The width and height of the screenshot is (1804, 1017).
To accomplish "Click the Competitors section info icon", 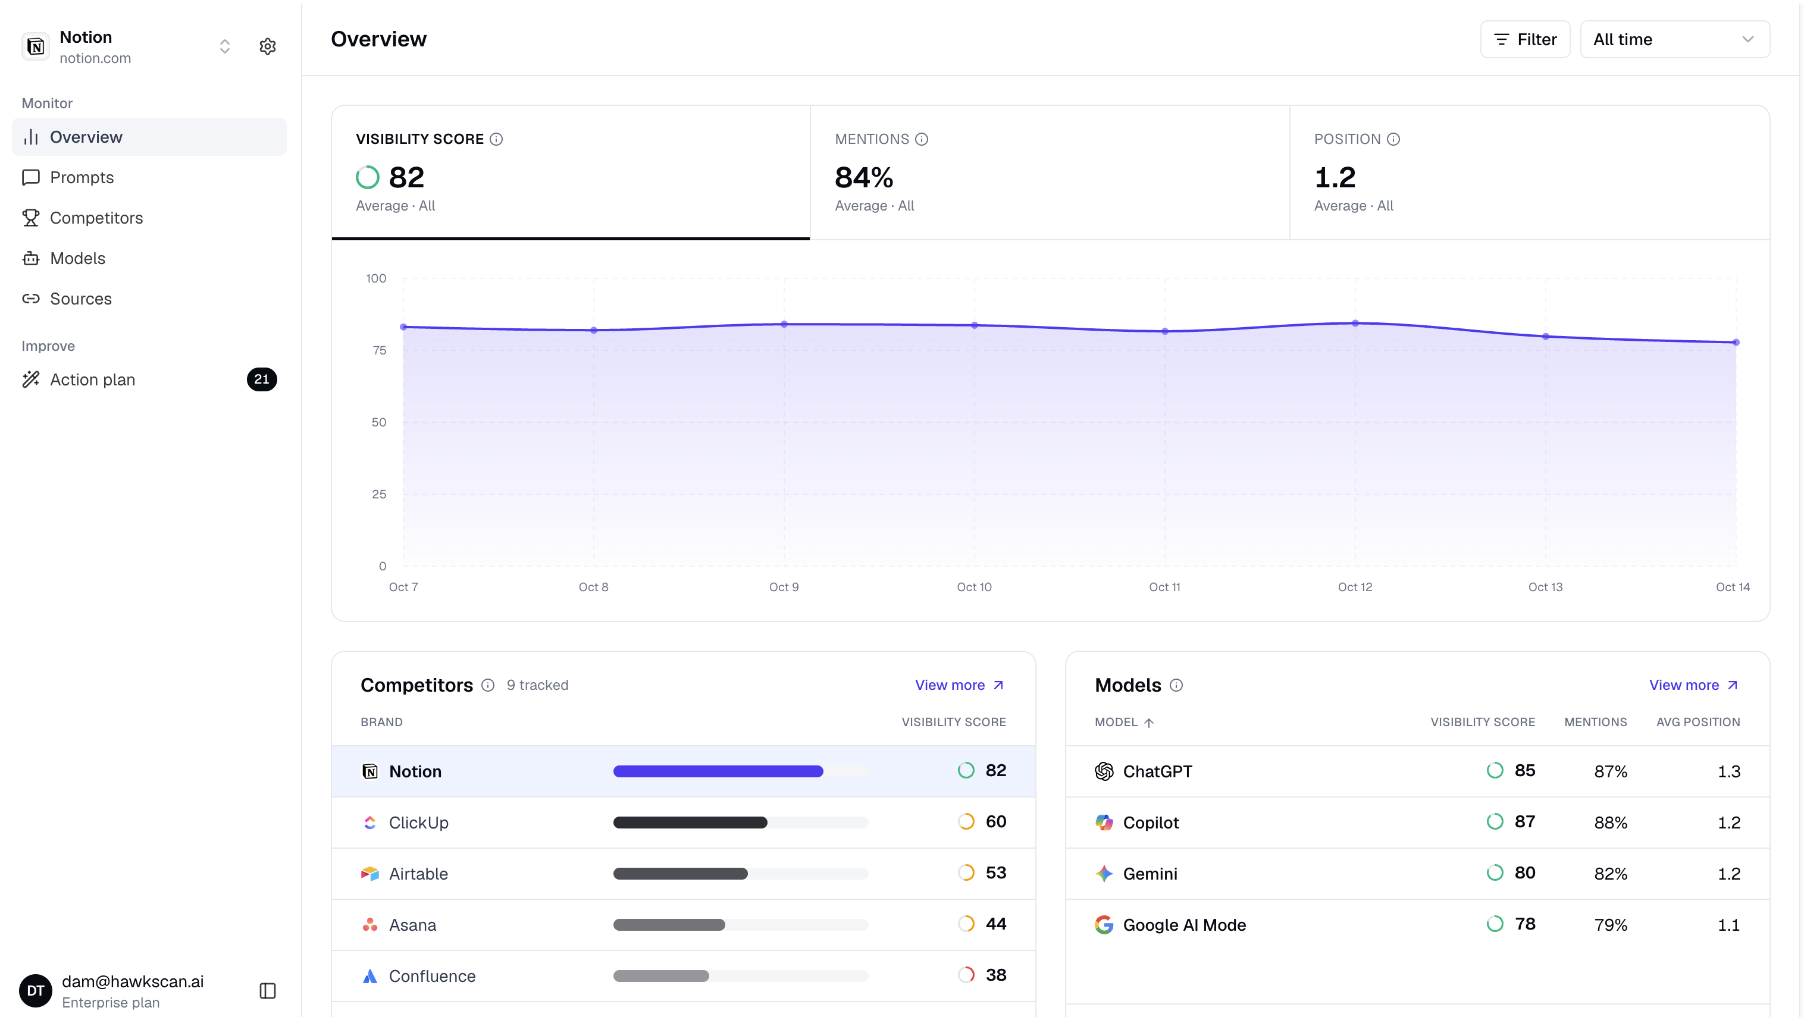I will pos(488,685).
